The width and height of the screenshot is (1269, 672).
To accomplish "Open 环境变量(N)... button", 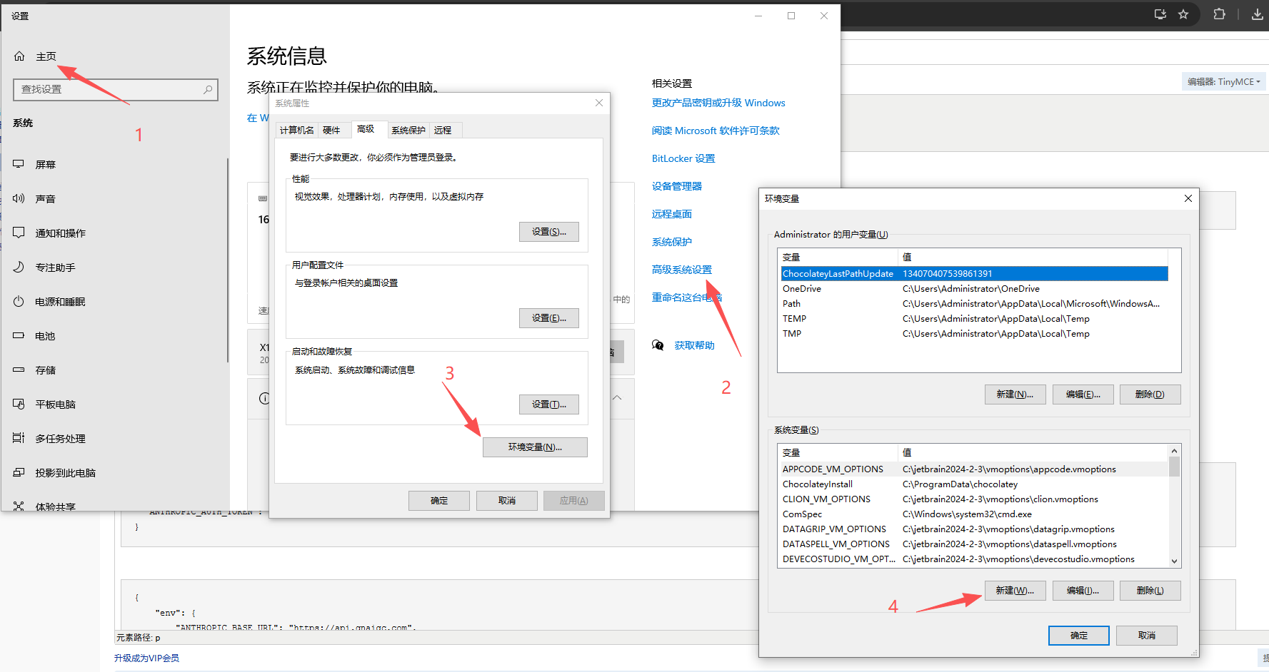I will tap(535, 447).
